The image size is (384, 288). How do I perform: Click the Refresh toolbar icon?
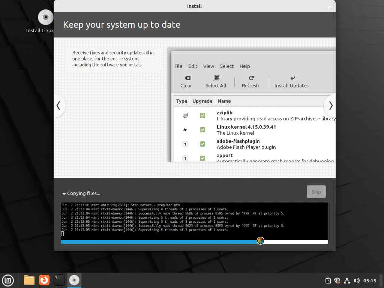[251, 78]
